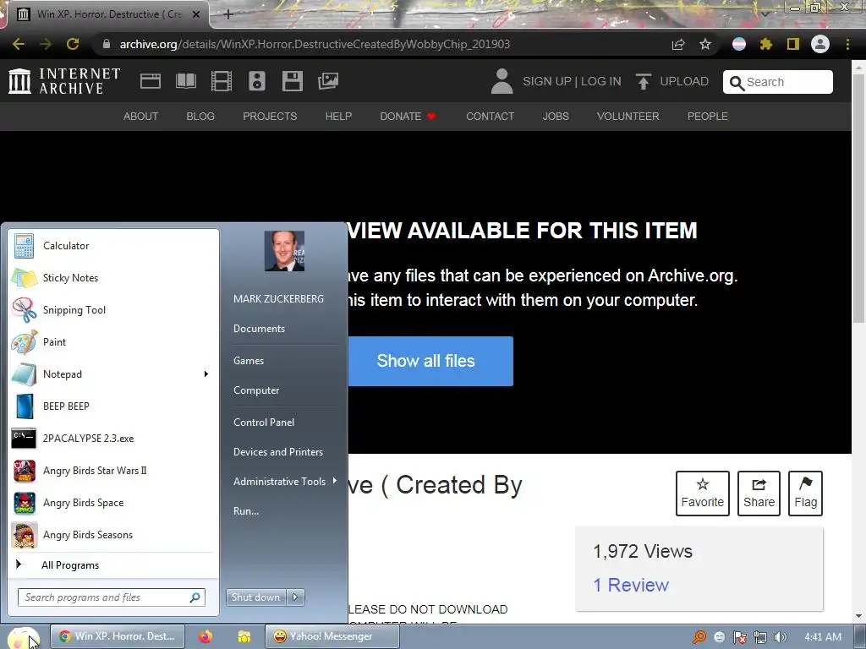Open the PEOPLE nav link

pyautogui.click(x=708, y=117)
